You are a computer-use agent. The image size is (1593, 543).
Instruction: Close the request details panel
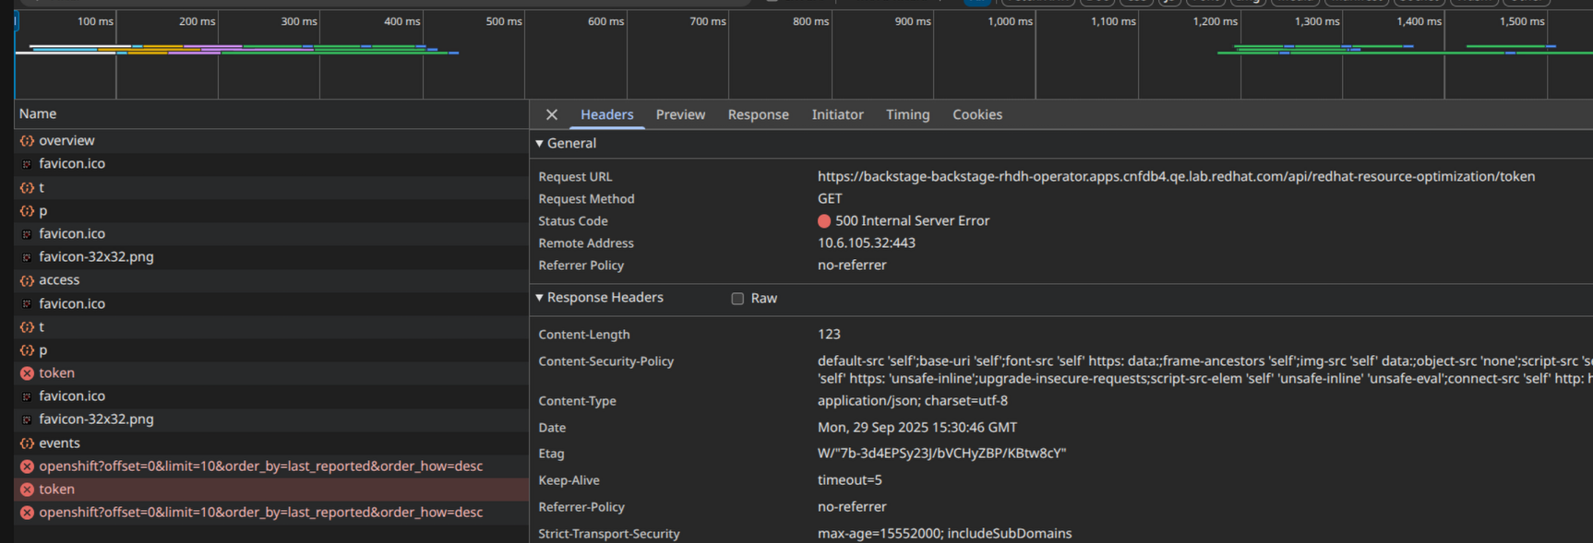click(x=552, y=114)
